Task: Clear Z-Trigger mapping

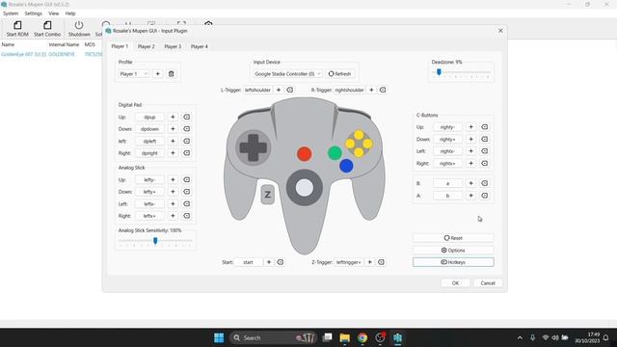Action: [381, 262]
